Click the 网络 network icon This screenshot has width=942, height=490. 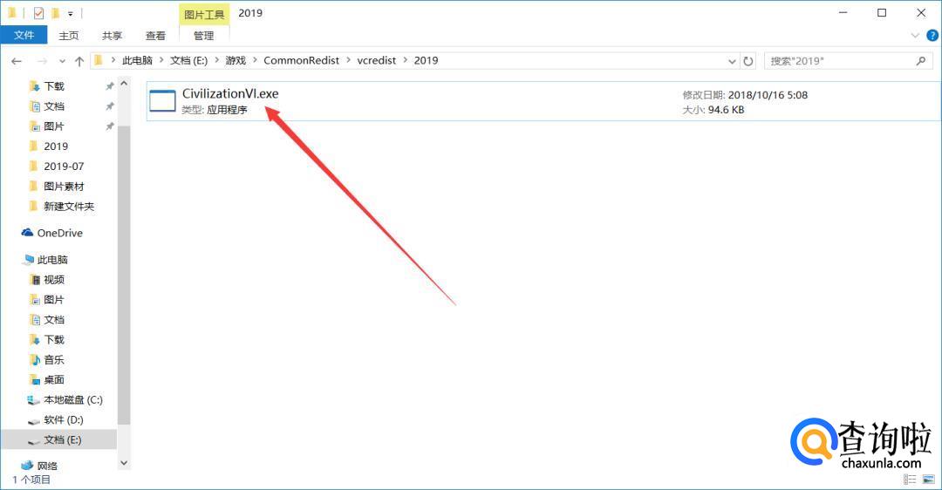click(x=27, y=466)
